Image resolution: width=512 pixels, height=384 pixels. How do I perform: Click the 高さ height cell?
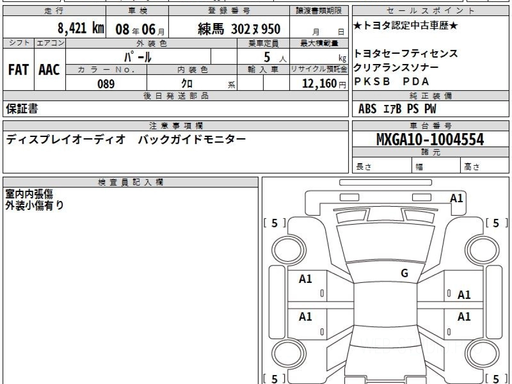pos(485,166)
